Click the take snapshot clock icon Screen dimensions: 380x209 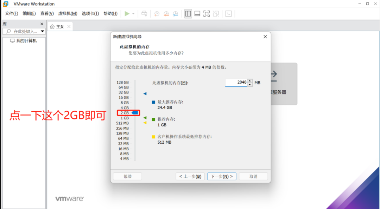coord(157,14)
